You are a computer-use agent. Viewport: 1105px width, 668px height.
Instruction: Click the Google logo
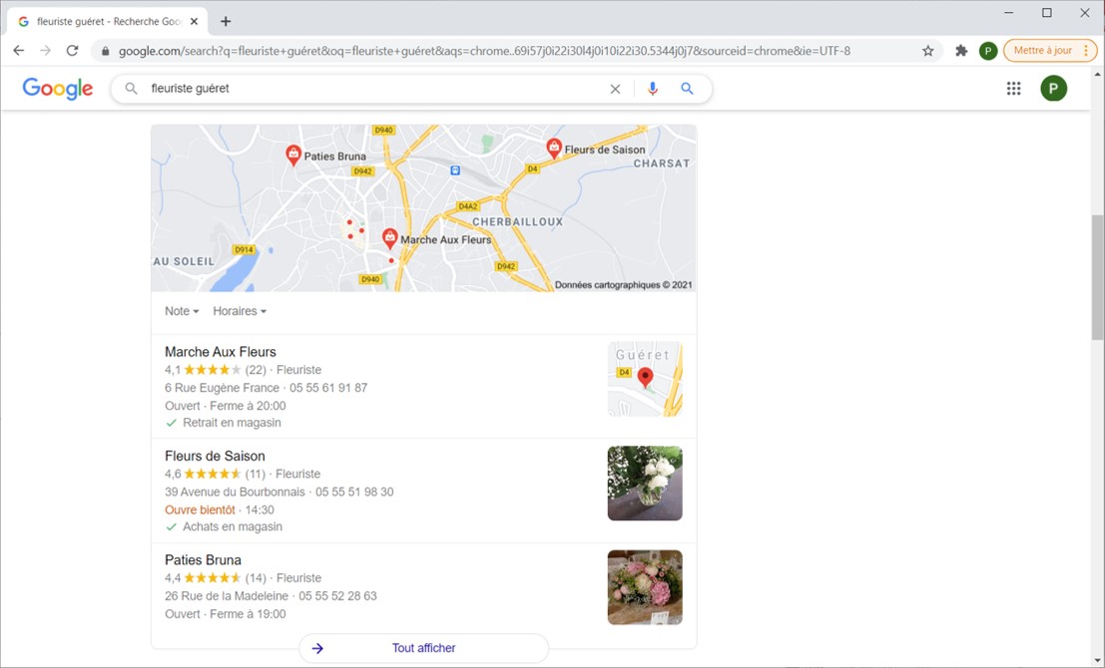[x=58, y=89]
